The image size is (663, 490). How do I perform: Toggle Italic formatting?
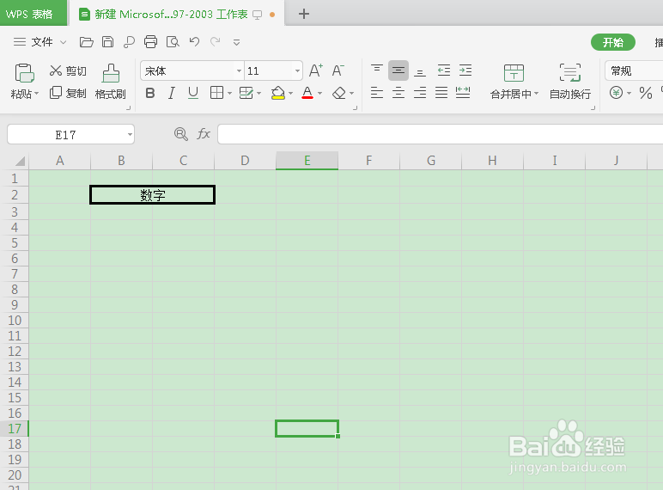171,93
